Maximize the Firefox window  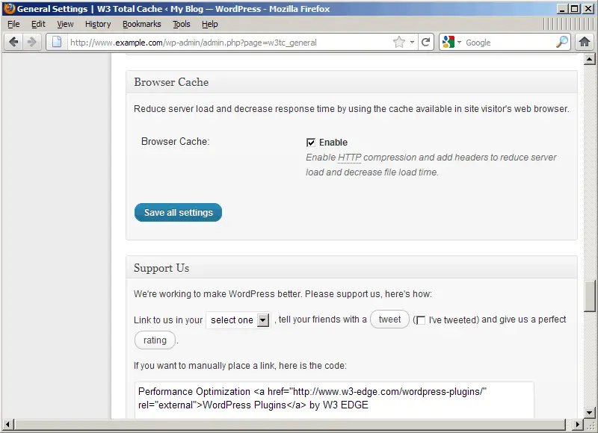click(x=574, y=8)
